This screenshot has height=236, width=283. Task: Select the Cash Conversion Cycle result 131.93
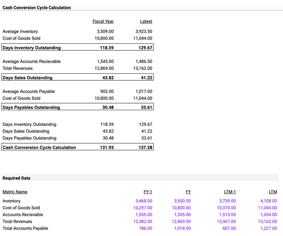[x=107, y=147]
